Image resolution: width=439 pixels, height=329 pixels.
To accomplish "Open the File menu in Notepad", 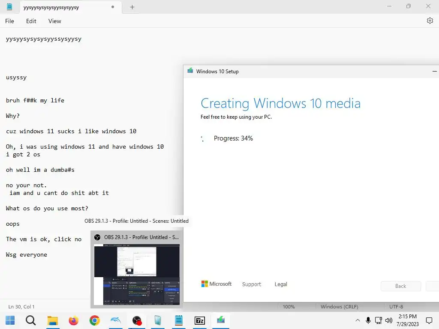I will click(x=9, y=21).
